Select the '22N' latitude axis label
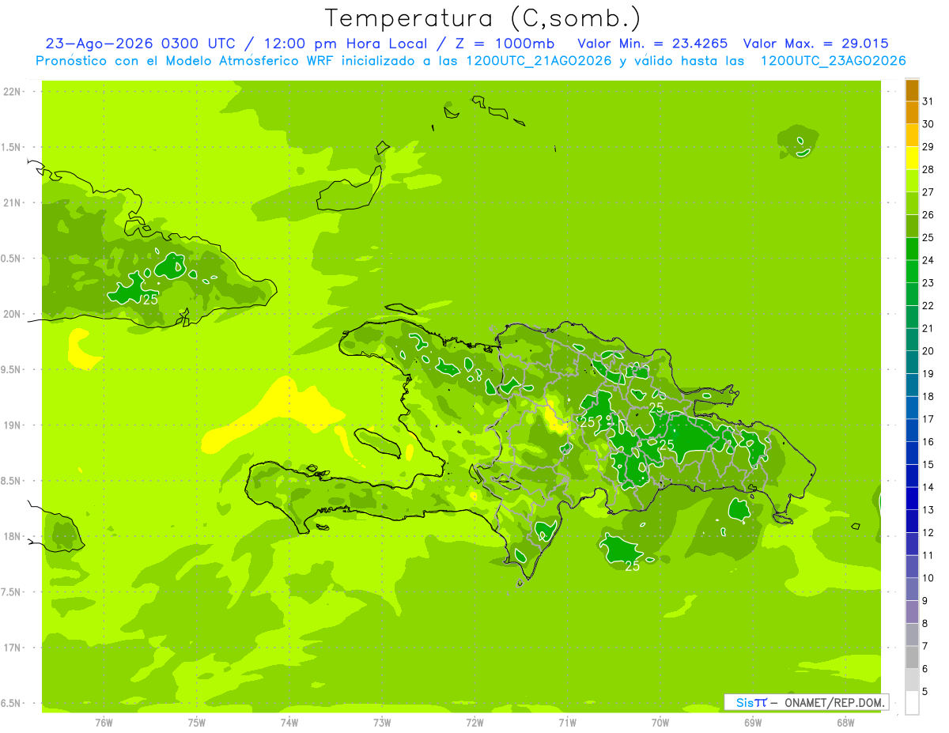 click(12, 92)
